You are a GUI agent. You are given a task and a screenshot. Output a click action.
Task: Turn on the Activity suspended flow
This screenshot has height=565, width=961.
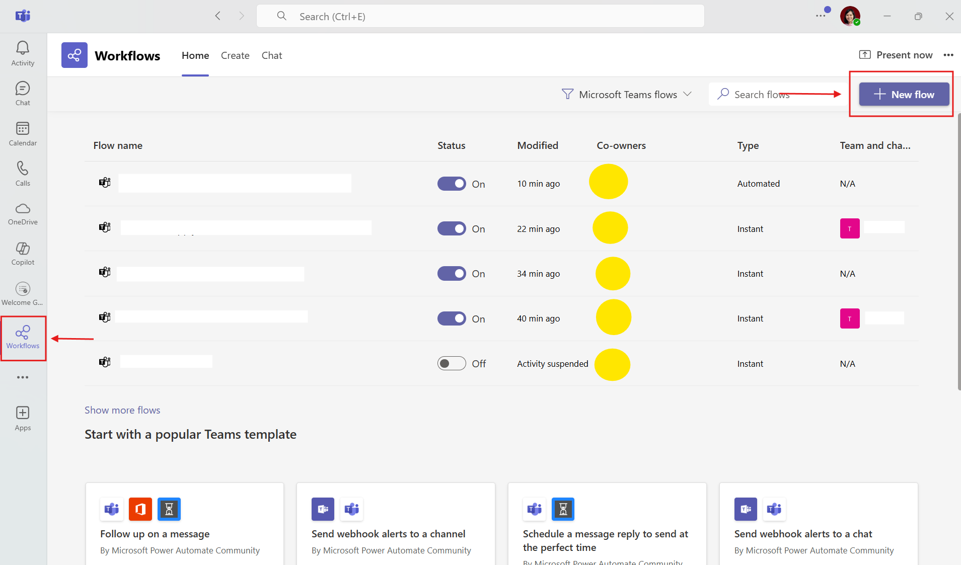[452, 363]
